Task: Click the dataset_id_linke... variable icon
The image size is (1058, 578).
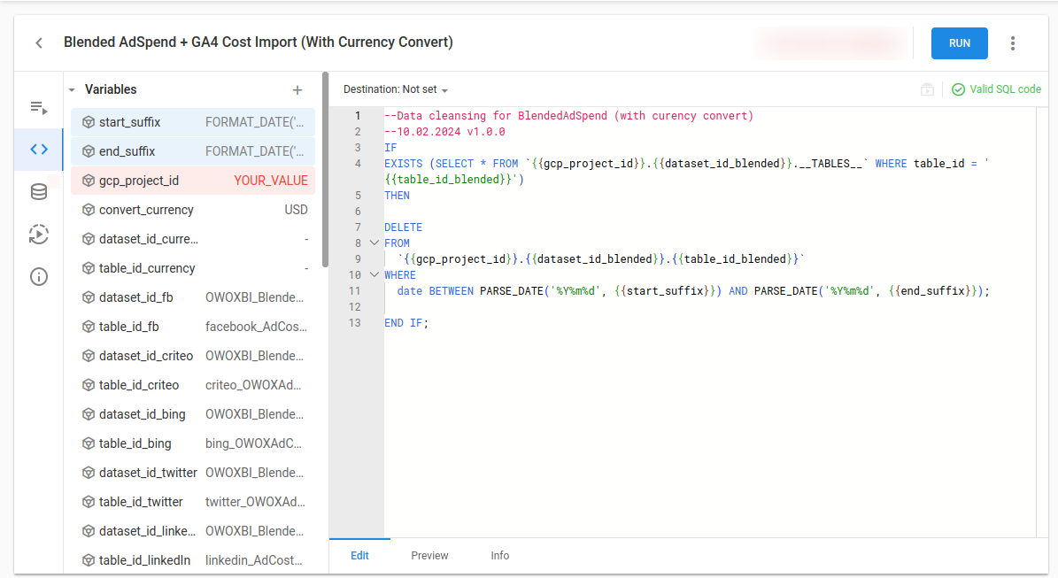Action: pos(89,531)
